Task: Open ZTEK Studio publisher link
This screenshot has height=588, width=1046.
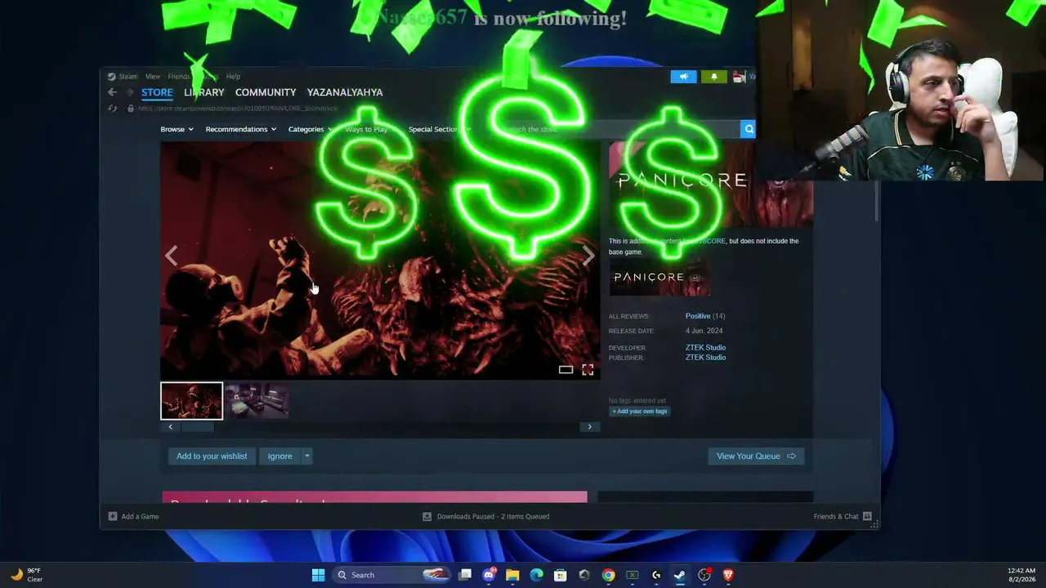Action: [x=705, y=358]
